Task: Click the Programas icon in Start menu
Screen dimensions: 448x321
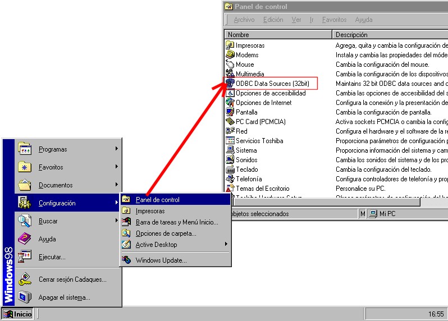Action: coord(25,149)
